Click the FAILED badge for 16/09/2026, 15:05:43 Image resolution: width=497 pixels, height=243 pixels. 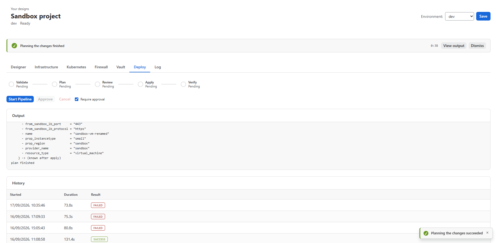click(98, 228)
